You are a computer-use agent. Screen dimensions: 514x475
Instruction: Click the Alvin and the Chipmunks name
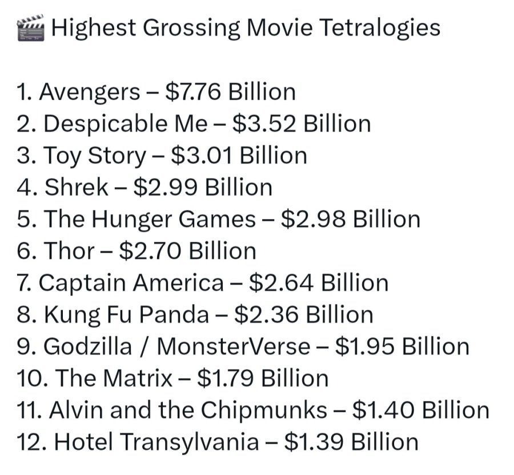coord(188,411)
